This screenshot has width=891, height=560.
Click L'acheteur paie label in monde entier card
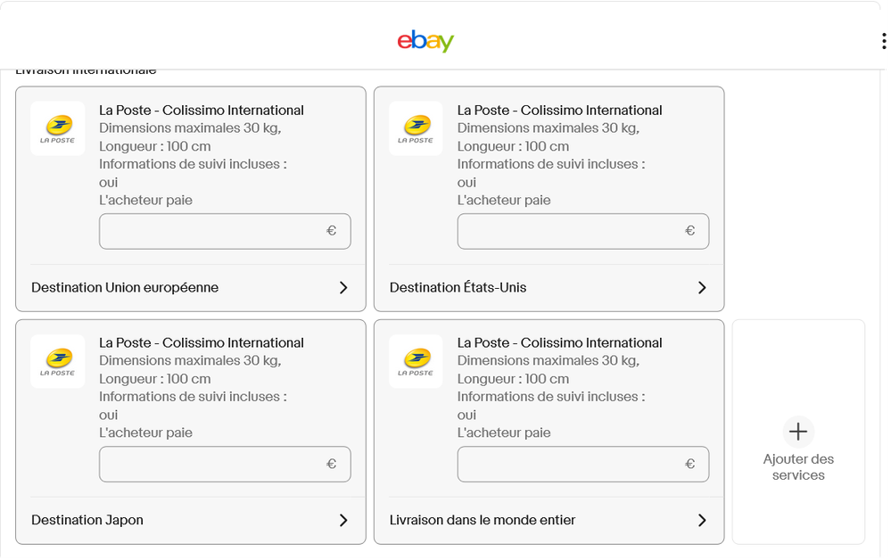504,432
